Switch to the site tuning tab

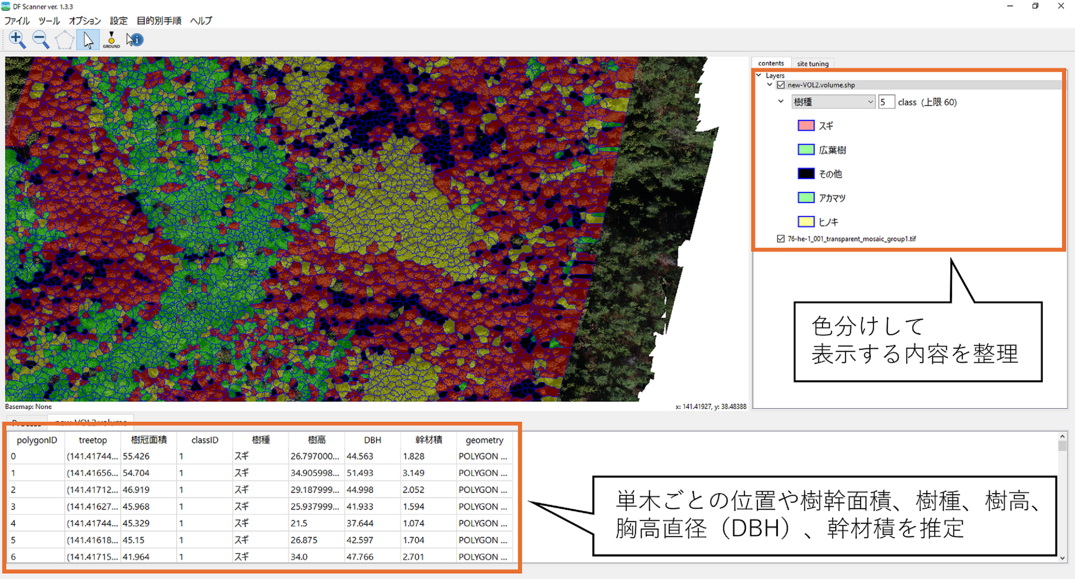click(x=812, y=63)
